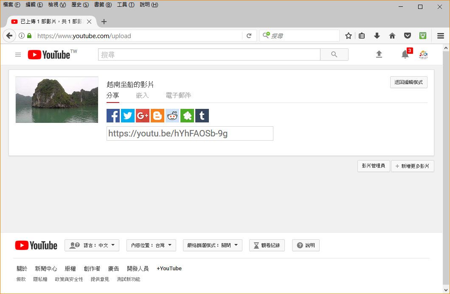Share the video on Twitter

click(x=128, y=115)
